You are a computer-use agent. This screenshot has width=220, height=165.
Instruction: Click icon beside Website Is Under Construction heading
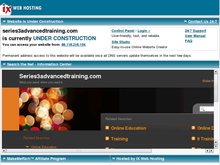[4, 21]
